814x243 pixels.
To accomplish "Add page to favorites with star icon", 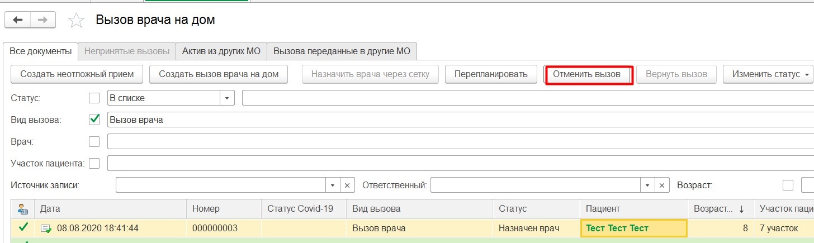I will point(76,21).
